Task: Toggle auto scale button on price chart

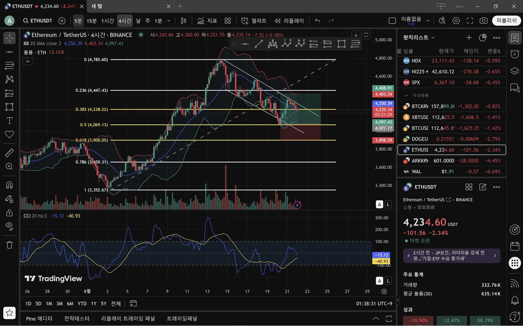Action: tap(380, 204)
